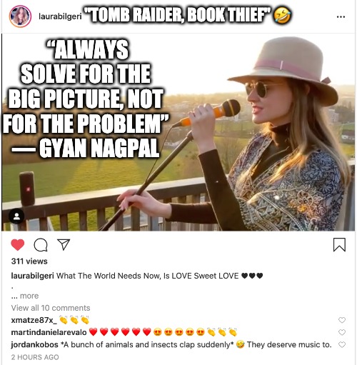The height and width of the screenshot is (365, 357).
Task: Open laurabilgeri username in the caption
Action: [x=32, y=276]
